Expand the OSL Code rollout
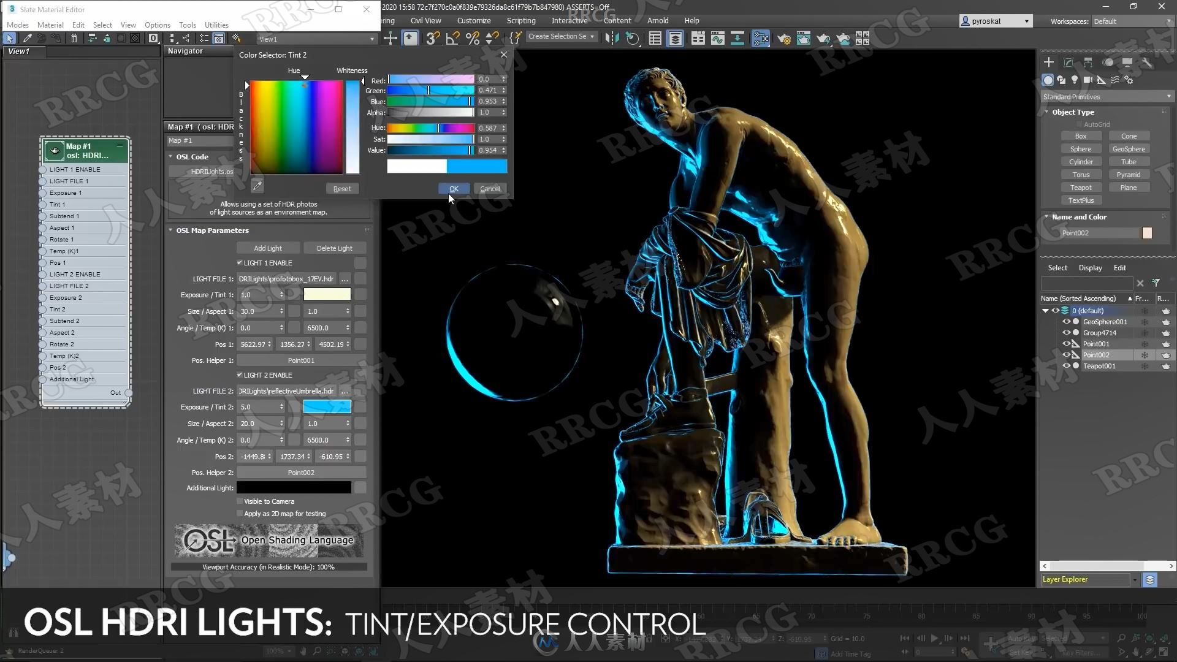1177x662 pixels. tap(193, 156)
